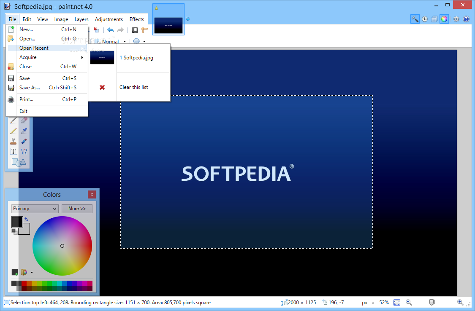This screenshot has width=475, height=311.
Task: Open the Image menu
Action: coord(61,19)
